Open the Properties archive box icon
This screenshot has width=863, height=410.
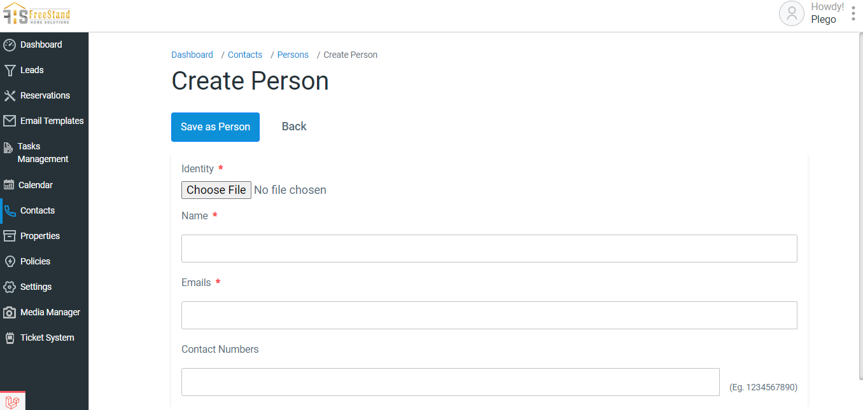(10, 236)
